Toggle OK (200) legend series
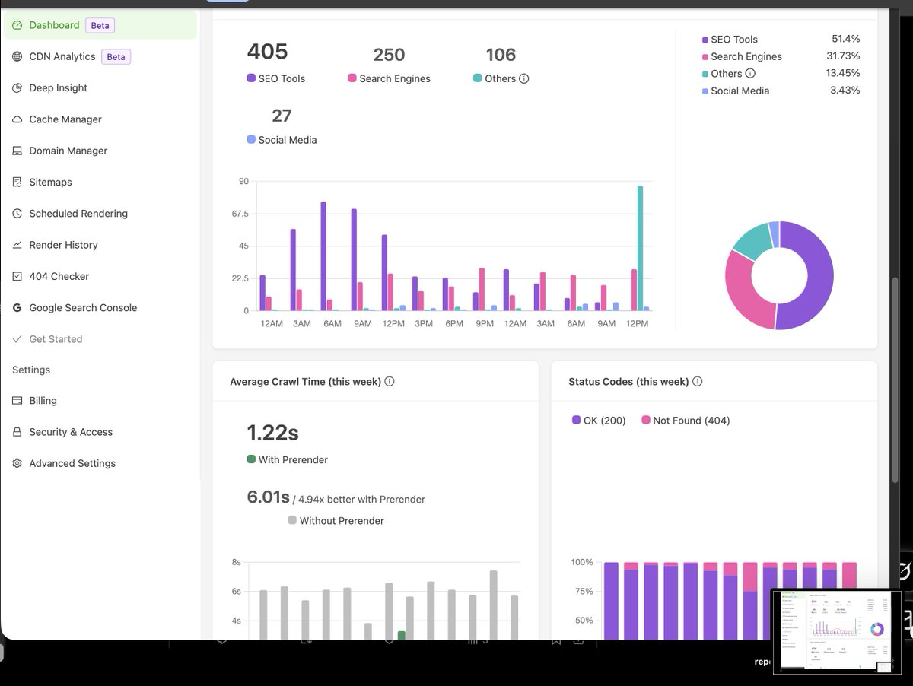This screenshot has height=686, width=913. (x=599, y=421)
